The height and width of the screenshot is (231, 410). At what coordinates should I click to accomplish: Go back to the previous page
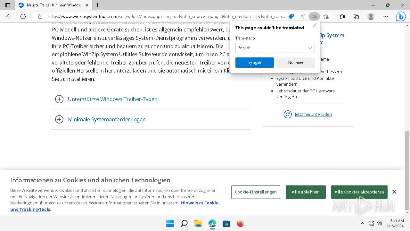(9, 16)
